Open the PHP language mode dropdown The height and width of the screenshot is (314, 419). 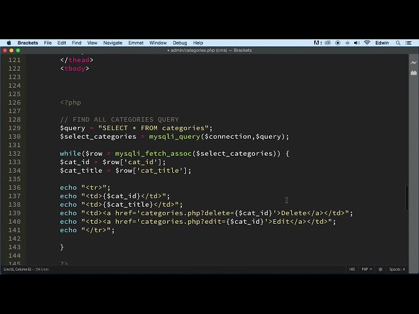pyautogui.click(x=367, y=270)
